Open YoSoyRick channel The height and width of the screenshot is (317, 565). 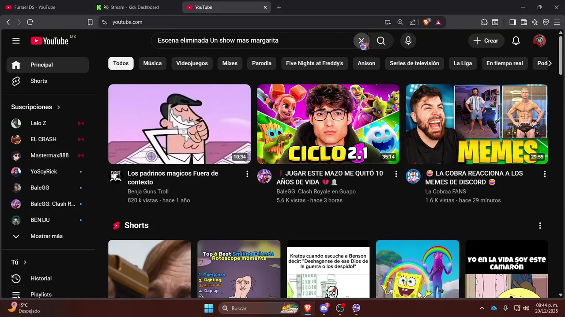coord(48,172)
